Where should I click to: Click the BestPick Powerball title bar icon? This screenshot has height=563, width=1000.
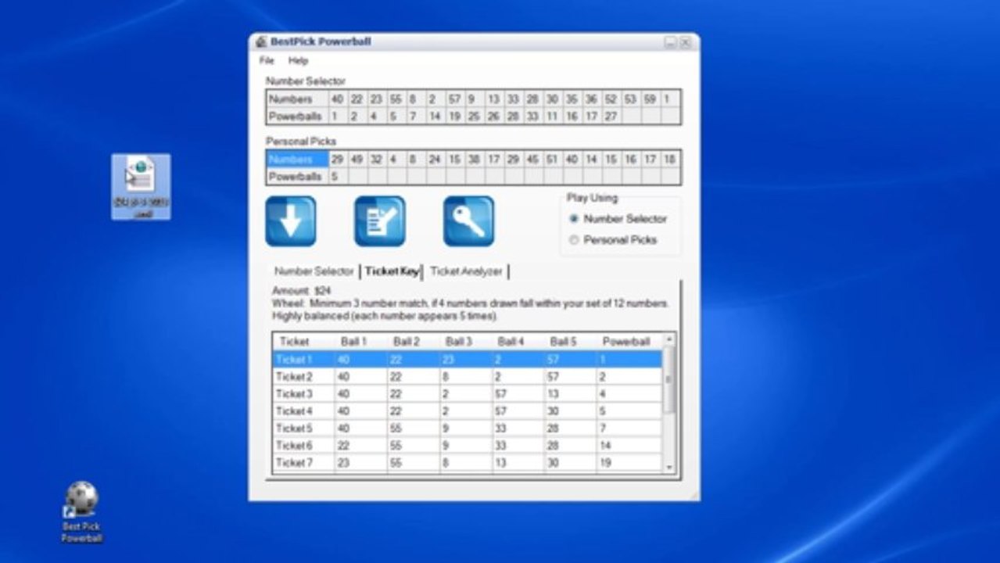pos(262,42)
